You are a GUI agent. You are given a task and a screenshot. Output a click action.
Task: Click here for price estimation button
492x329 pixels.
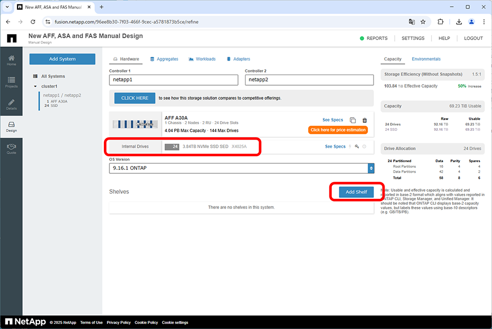tap(338, 130)
